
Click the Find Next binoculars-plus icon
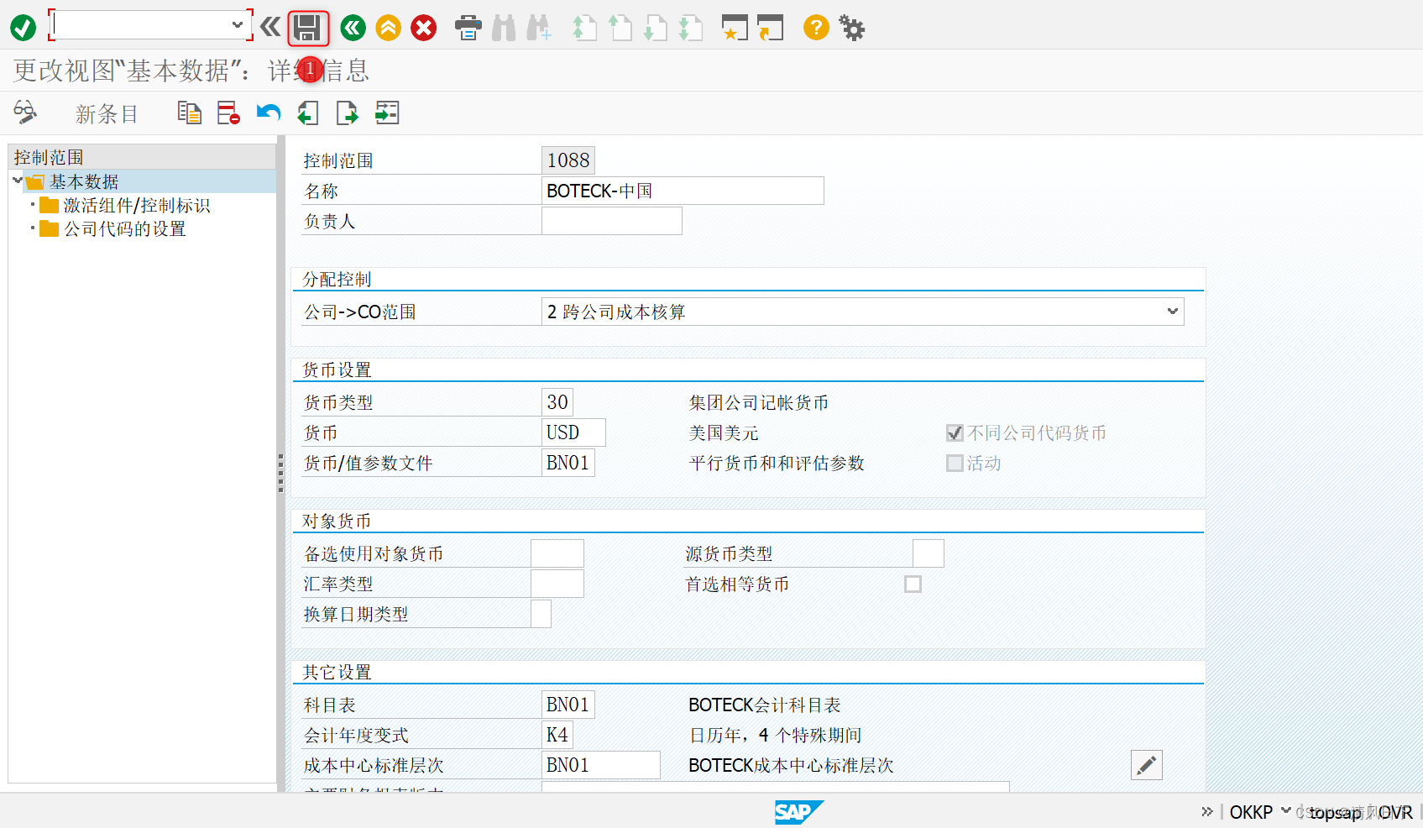[538, 28]
